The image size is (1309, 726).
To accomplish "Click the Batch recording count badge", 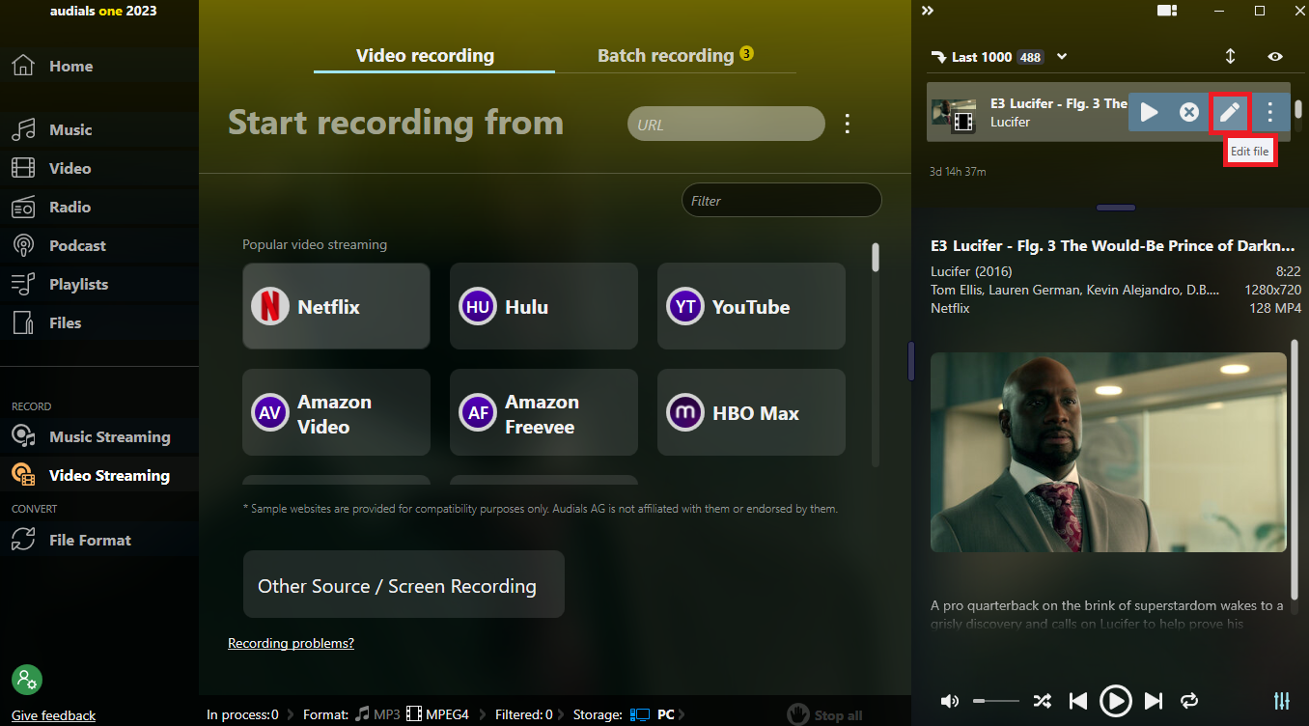I will click(x=746, y=53).
